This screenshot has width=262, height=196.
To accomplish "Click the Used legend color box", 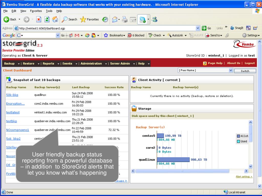I will click(238, 141).
